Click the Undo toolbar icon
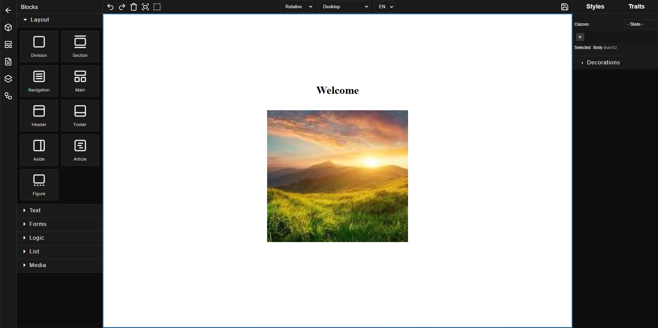The image size is (658, 328). point(110,7)
